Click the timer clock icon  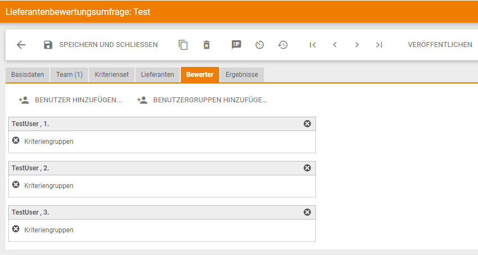click(x=259, y=45)
